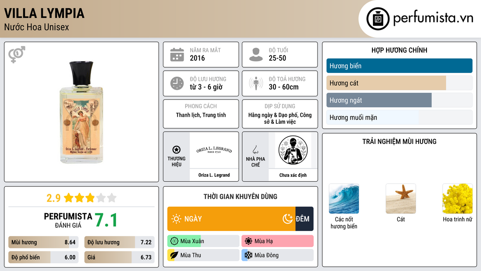Viewport: 481px width, 271px height.
Task: Click the perfumista.vn bottle logo
Action: pyautogui.click(x=378, y=19)
